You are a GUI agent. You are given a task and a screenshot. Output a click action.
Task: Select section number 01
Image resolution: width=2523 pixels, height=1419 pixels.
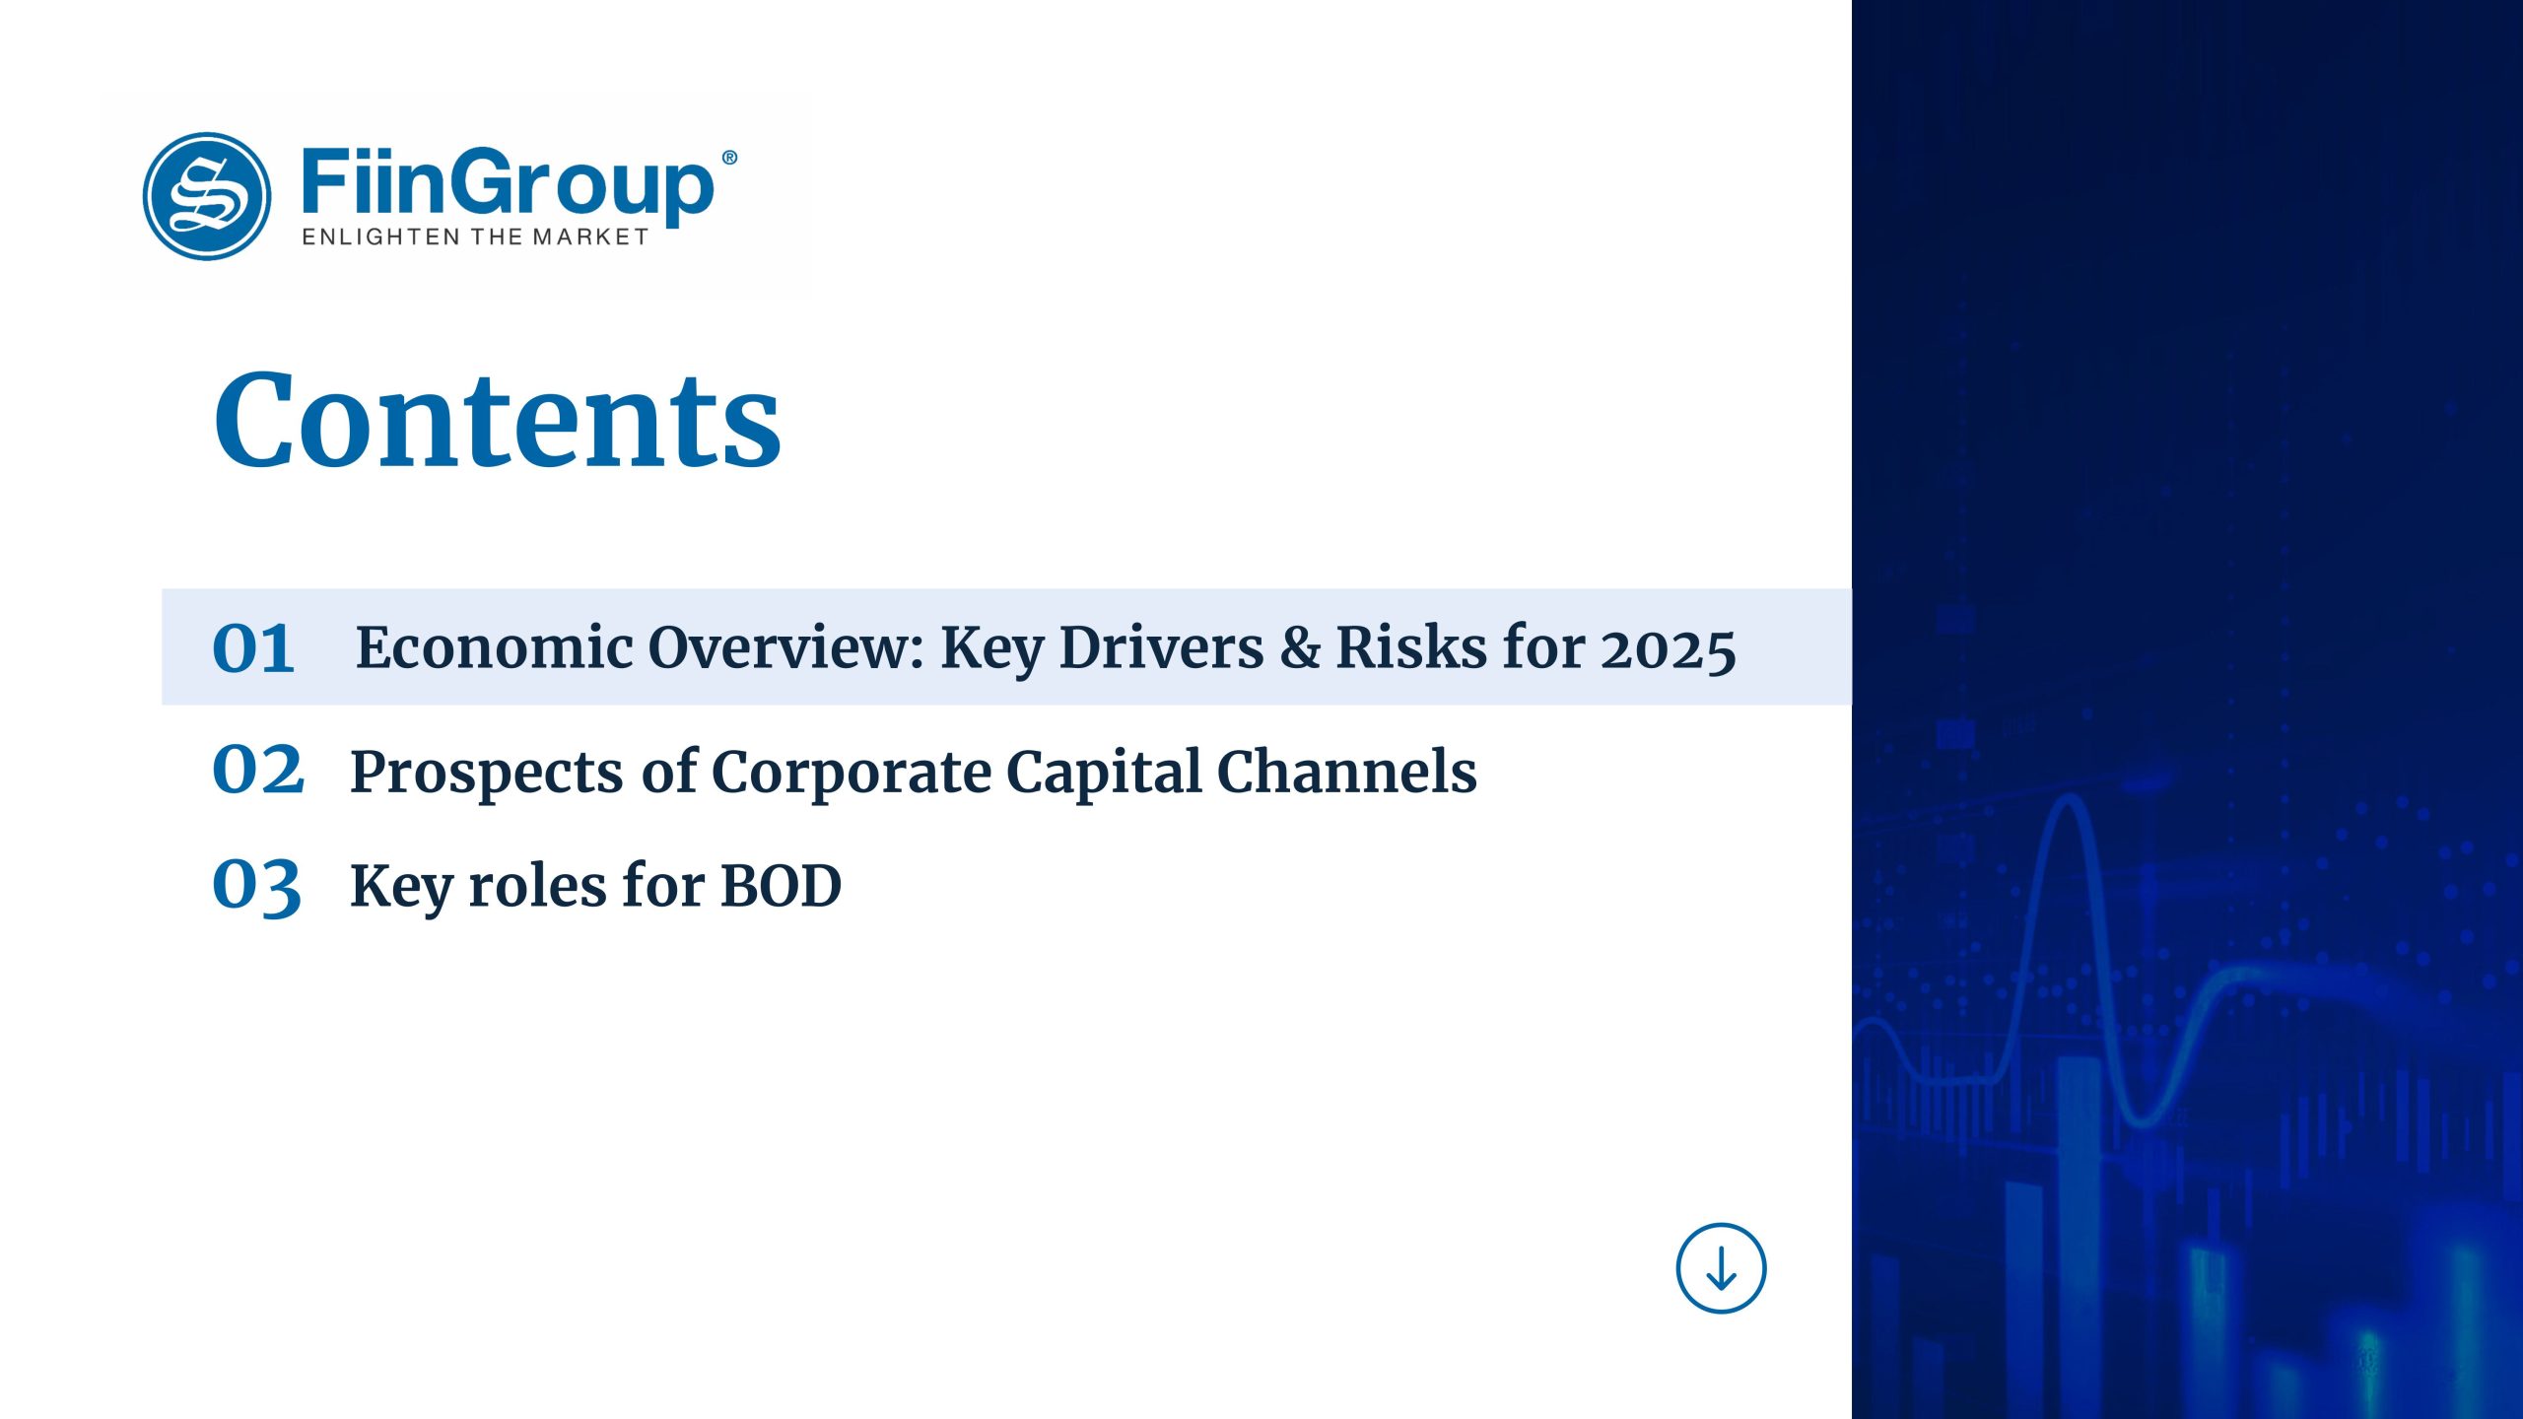(x=253, y=648)
